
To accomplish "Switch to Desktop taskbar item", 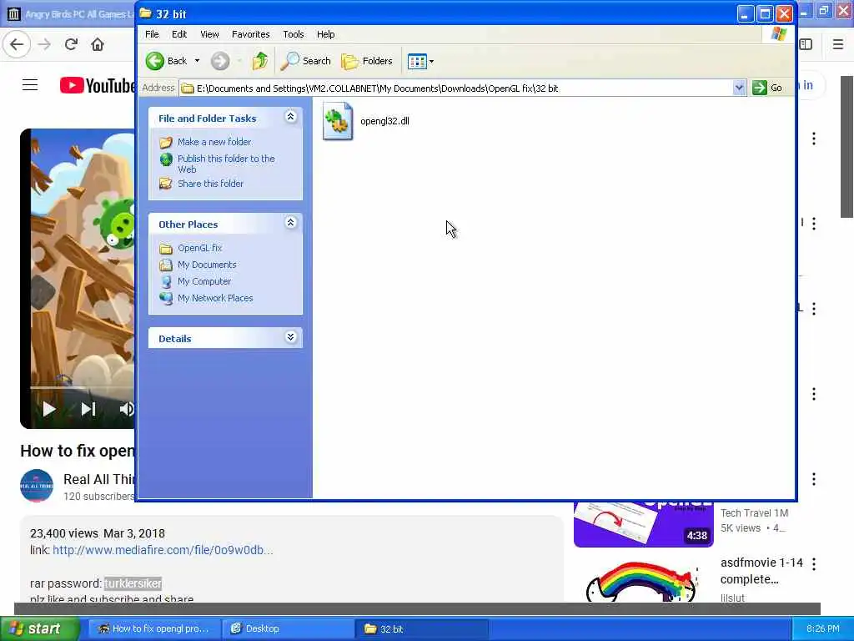I will pos(289,628).
